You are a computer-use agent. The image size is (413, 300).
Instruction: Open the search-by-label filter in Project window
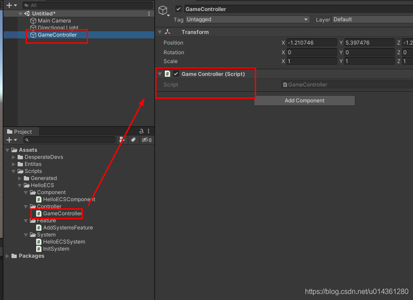coord(134,140)
